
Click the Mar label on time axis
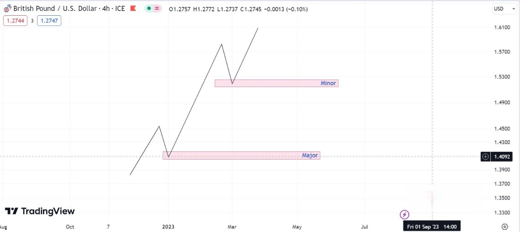coord(232,227)
